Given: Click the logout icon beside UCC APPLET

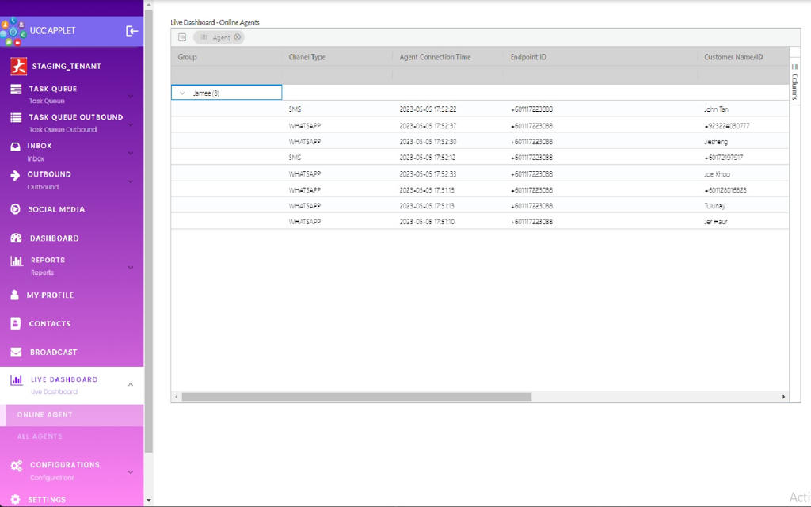Looking at the screenshot, I should click(131, 31).
